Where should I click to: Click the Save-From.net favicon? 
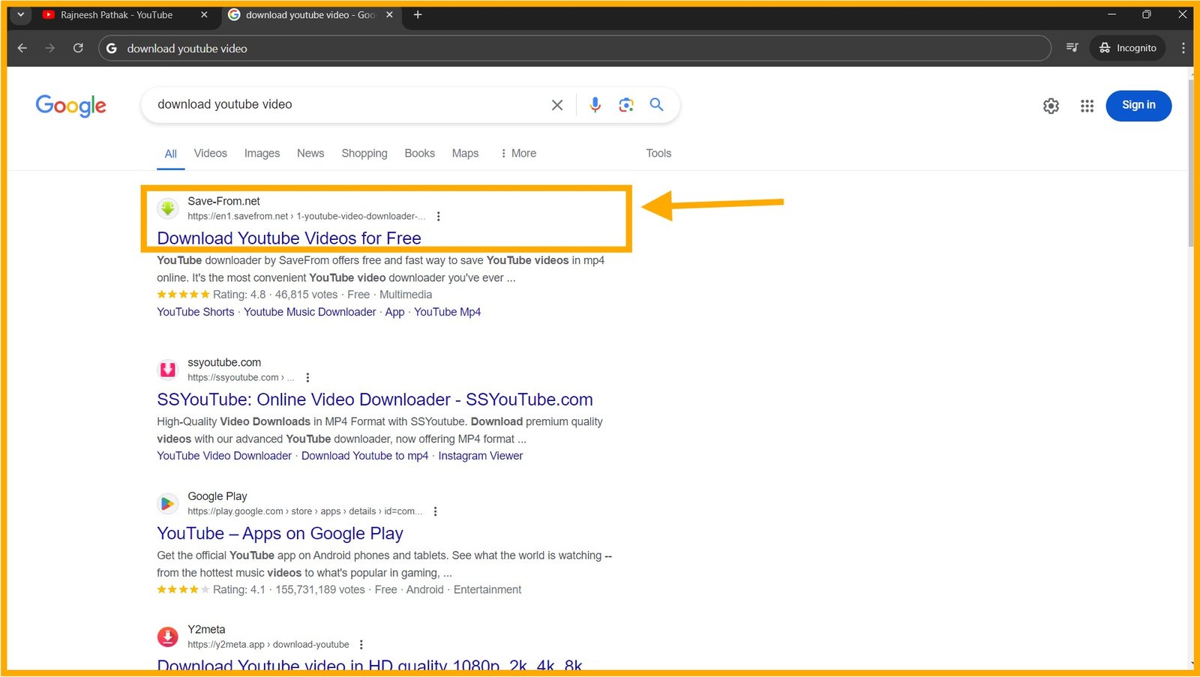point(168,208)
